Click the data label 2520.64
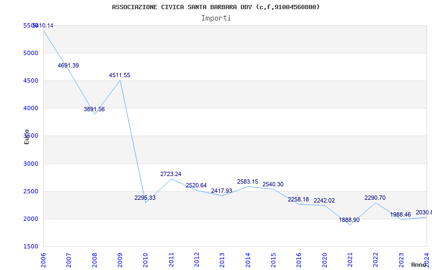This screenshot has width=432, height=270. point(196,185)
